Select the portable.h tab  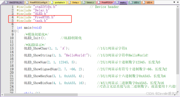[58, 2]
